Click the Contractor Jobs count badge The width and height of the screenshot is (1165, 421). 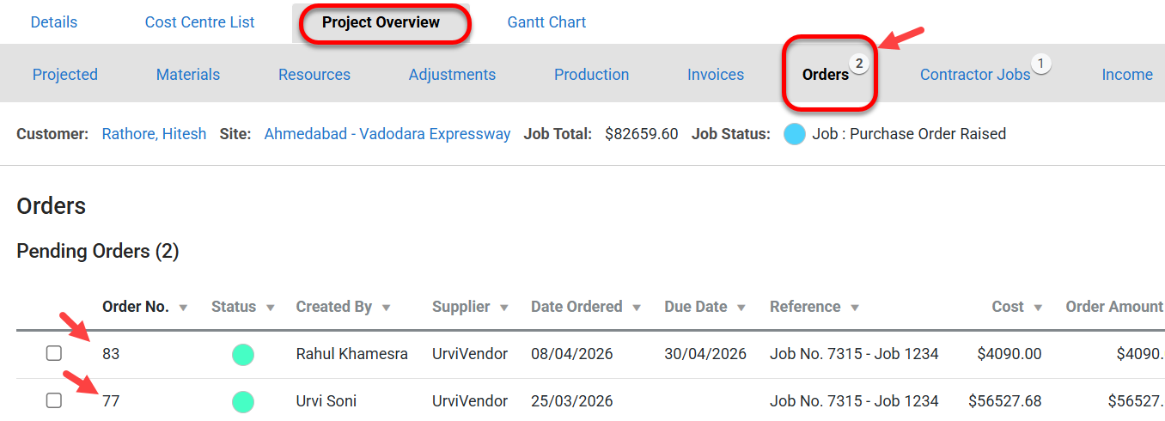pos(1040,64)
